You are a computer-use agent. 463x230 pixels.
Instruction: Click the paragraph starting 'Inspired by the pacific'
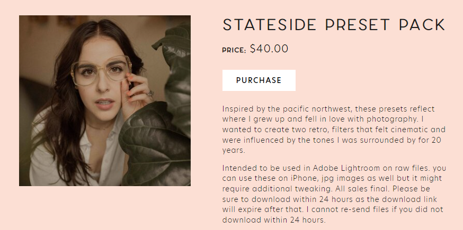click(334, 129)
